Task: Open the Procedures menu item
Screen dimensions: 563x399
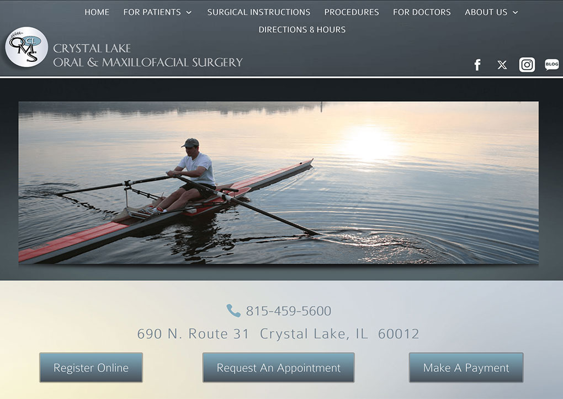Action: point(352,12)
